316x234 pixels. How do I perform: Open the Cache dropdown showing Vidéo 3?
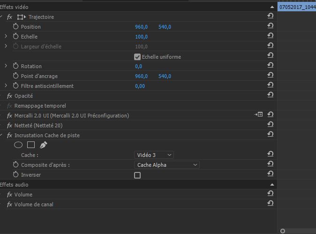[x=154, y=155]
